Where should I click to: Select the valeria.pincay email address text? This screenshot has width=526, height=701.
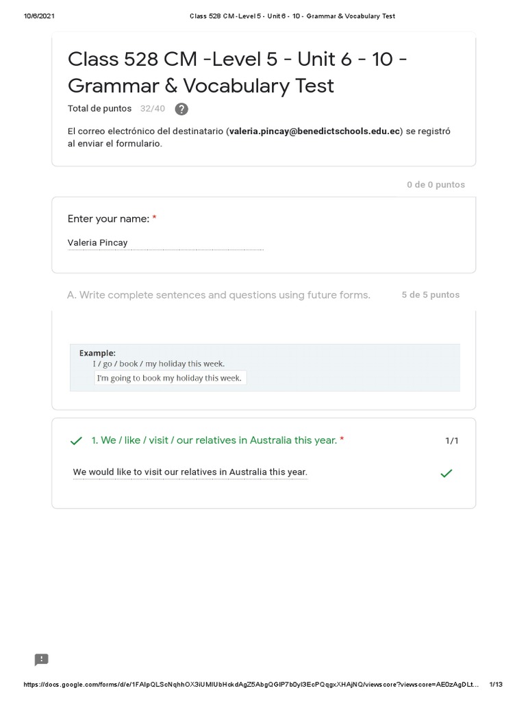[x=314, y=131]
